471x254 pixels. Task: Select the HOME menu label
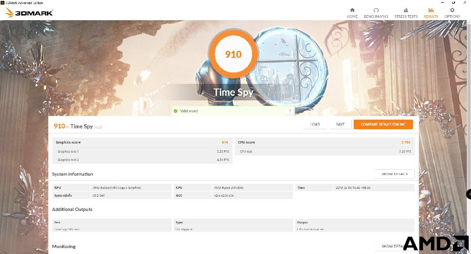coord(352,17)
